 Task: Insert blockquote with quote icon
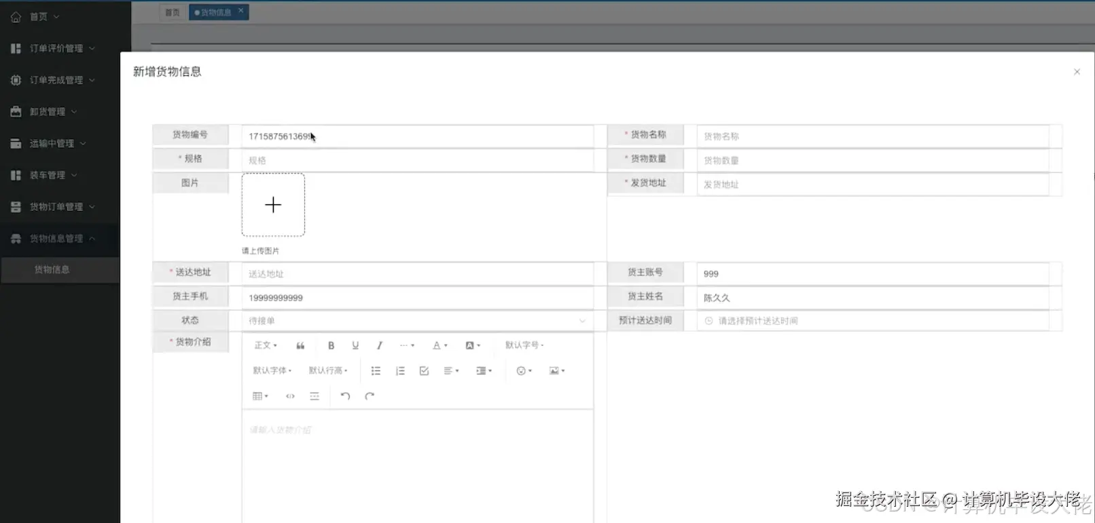300,345
